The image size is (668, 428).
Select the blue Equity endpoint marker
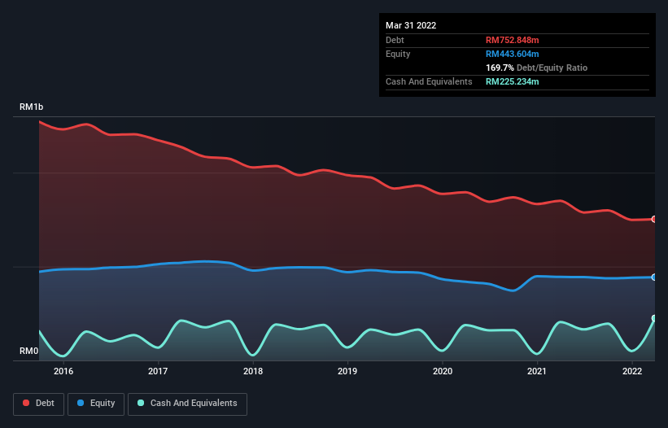point(653,277)
